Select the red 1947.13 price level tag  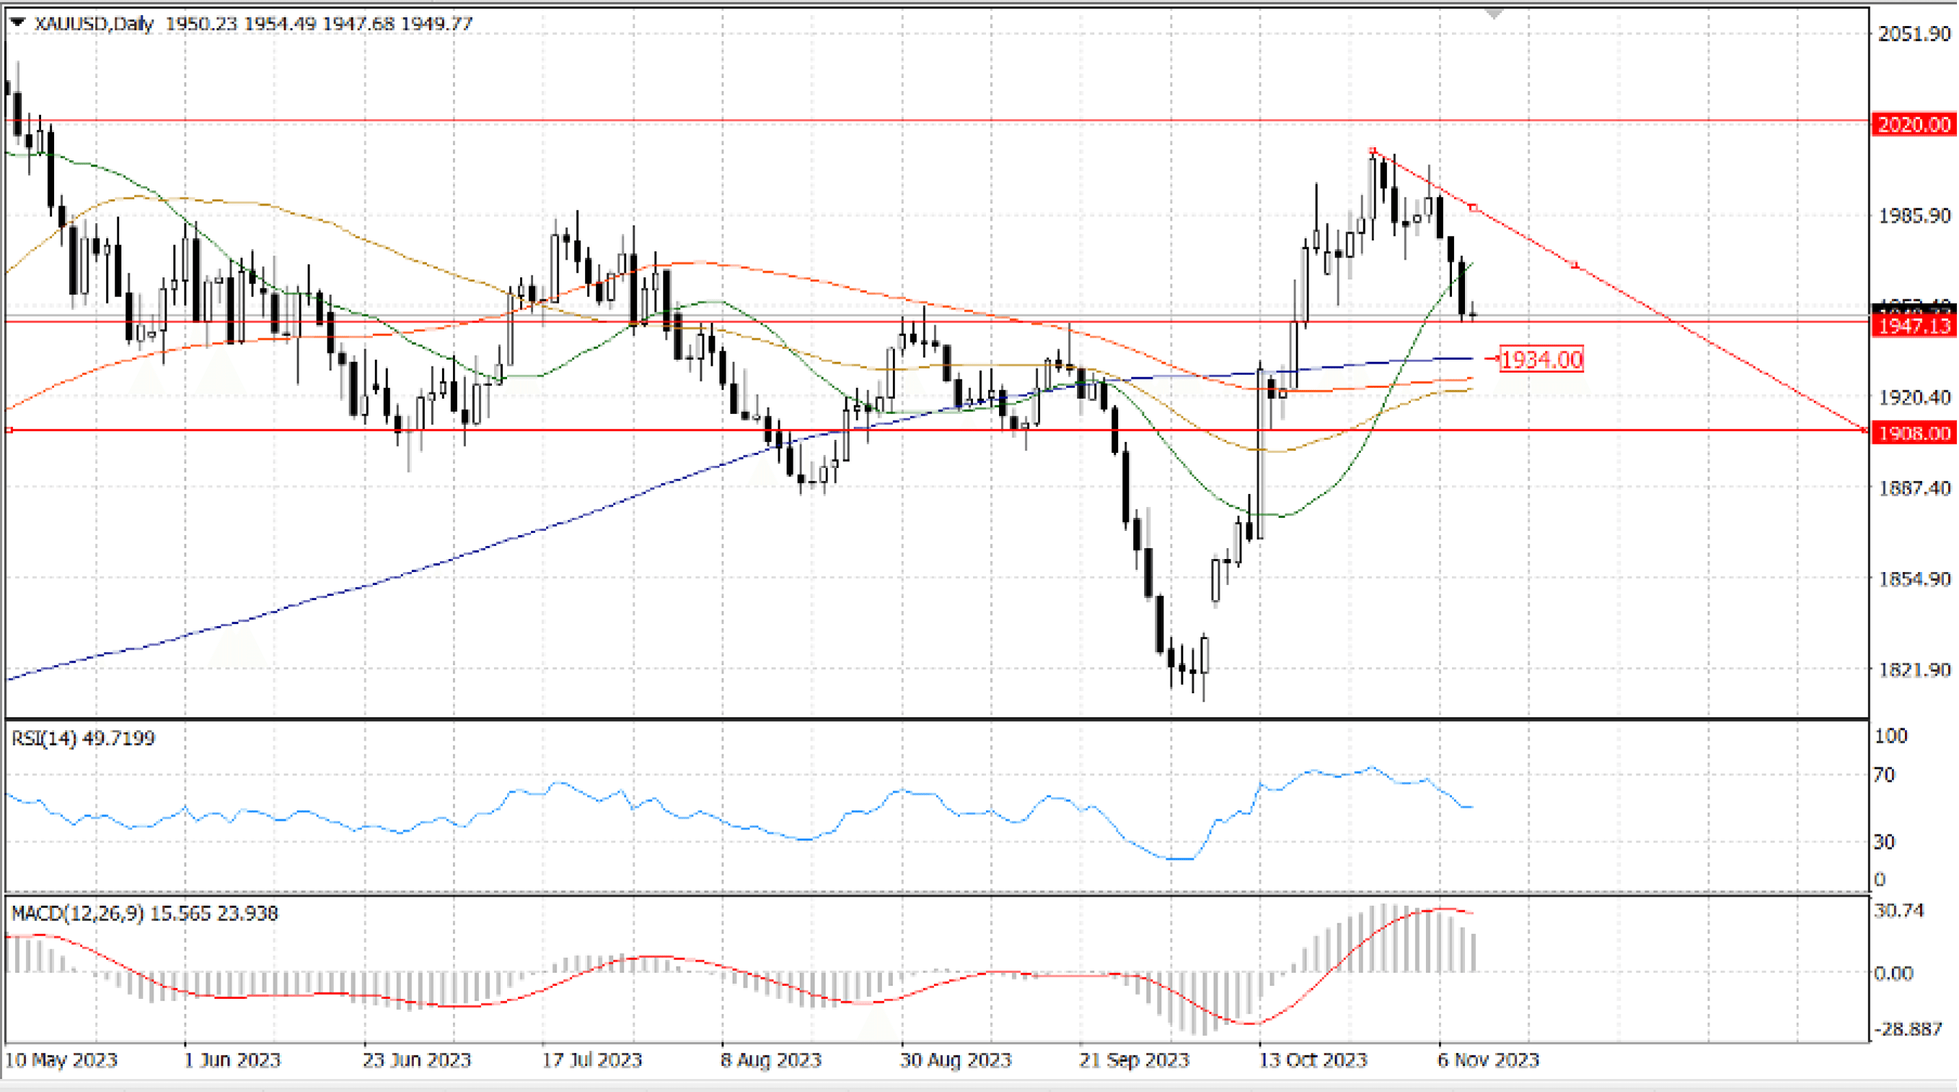click(1913, 326)
